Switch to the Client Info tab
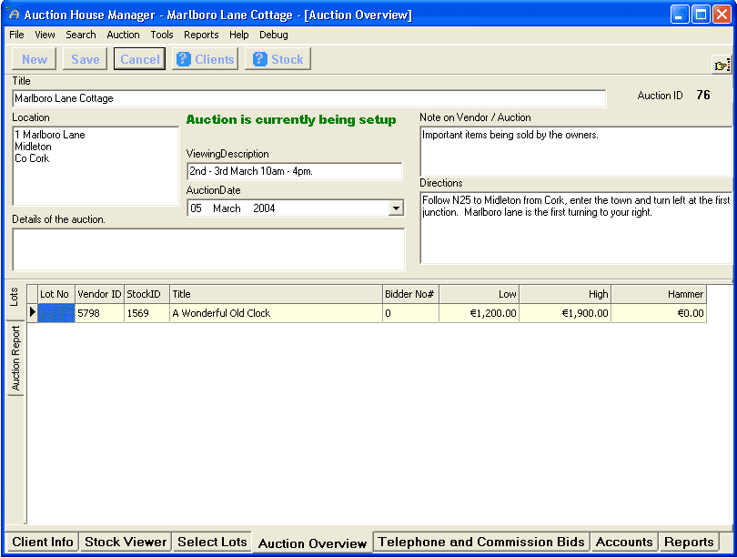 coord(42,542)
